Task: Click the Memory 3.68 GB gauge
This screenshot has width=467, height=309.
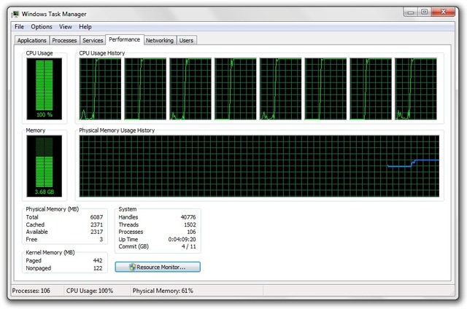Action: [45, 166]
